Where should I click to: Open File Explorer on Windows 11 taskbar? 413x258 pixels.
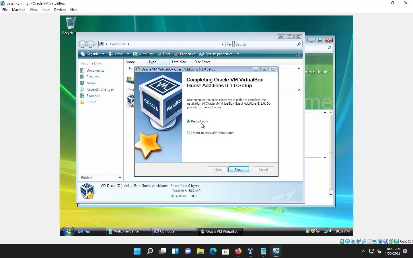pyautogui.click(x=200, y=251)
